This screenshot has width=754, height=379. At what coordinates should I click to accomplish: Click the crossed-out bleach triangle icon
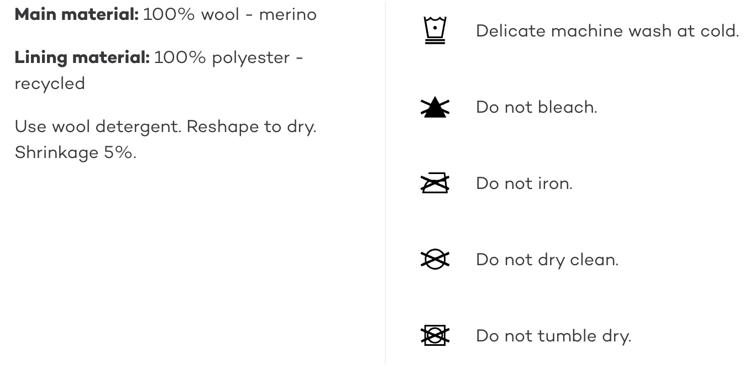pyautogui.click(x=435, y=107)
